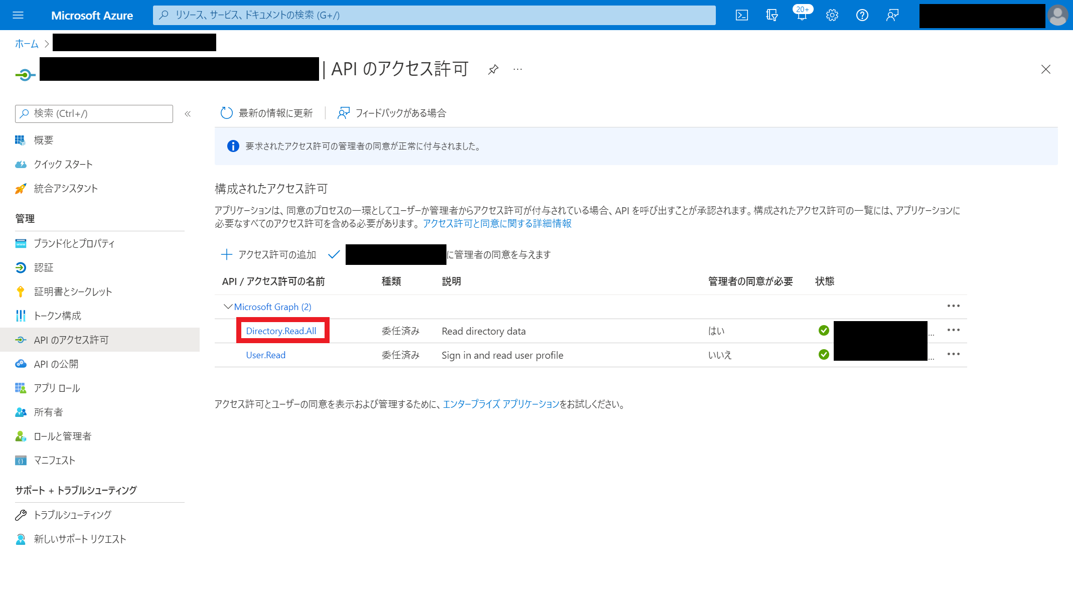Open the feedback icon in the top bar

(x=892, y=15)
